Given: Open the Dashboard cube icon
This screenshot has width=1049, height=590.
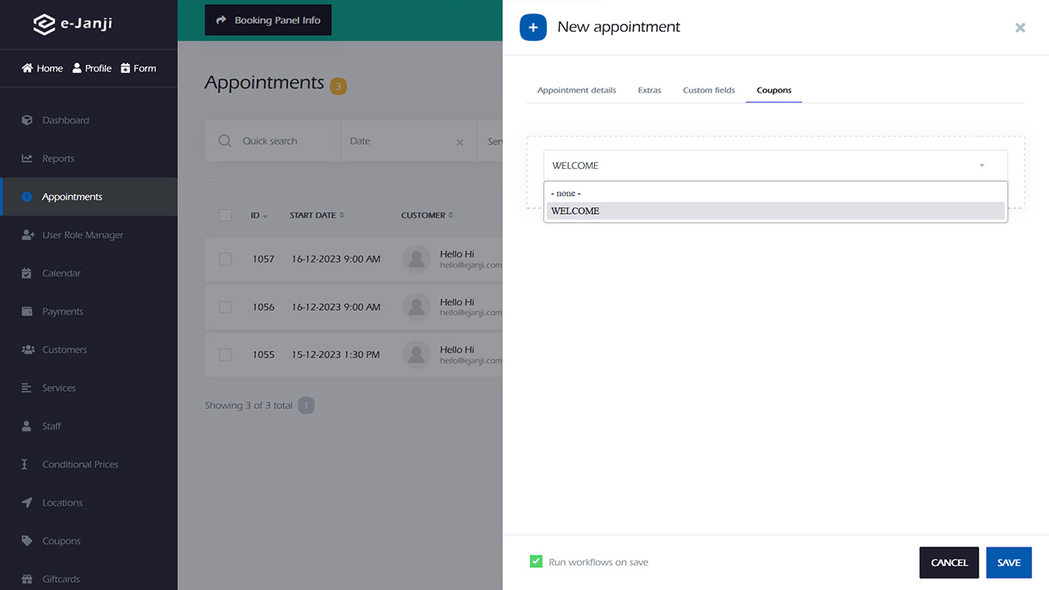Looking at the screenshot, I should pyautogui.click(x=27, y=120).
